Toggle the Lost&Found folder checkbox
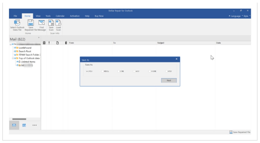Screen dimensions: 260x143 click(15, 48)
